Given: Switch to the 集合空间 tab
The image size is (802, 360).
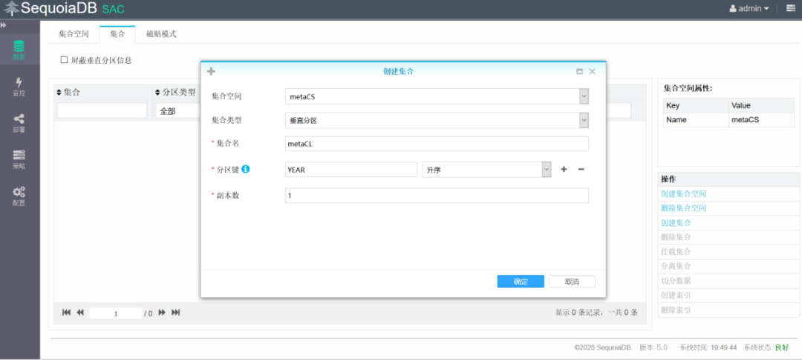Looking at the screenshot, I should 74,34.
